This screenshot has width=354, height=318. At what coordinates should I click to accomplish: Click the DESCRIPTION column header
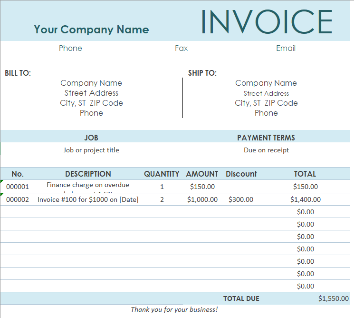click(x=88, y=174)
